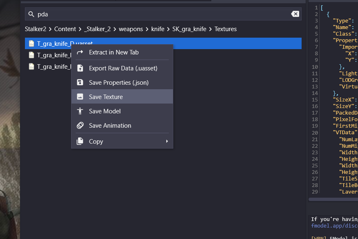
Task: Click the Save Texture image icon
Action: click(80, 97)
